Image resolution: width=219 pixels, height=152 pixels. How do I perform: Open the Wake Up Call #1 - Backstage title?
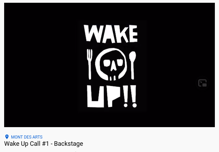tap(44, 144)
